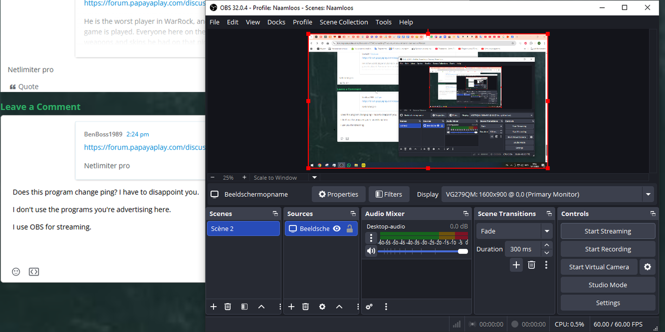Add a scene transition with plus button

click(516, 265)
